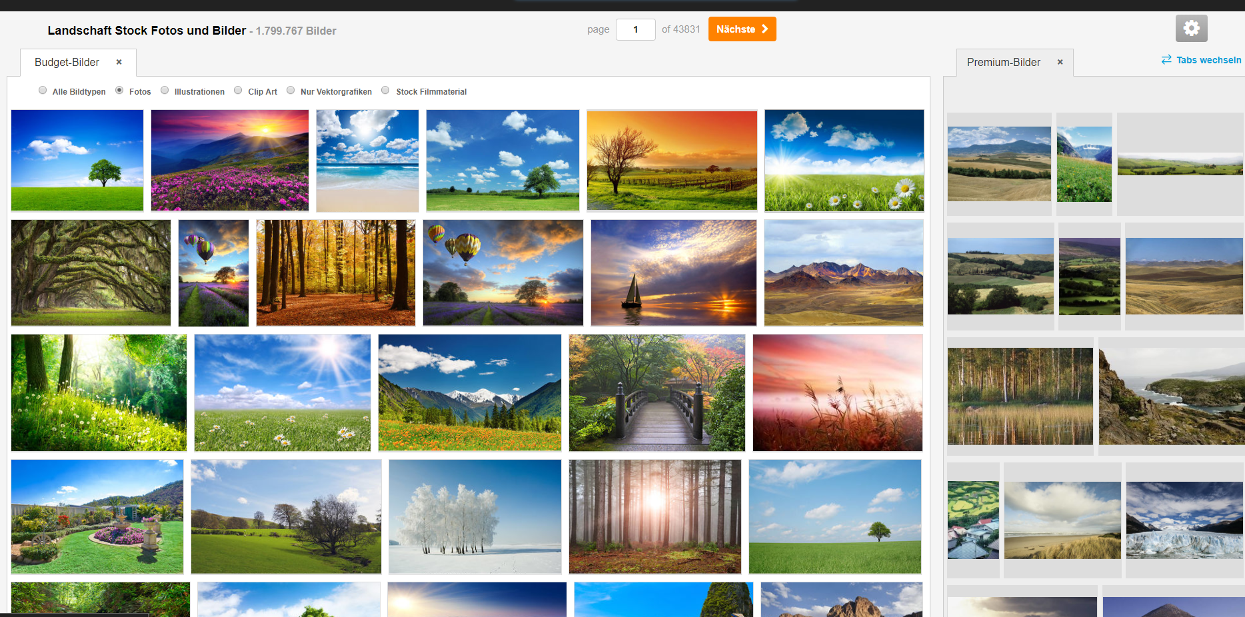Open the red reeds pink sky photo
Viewport: 1245px width, 617px height.
(x=838, y=392)
